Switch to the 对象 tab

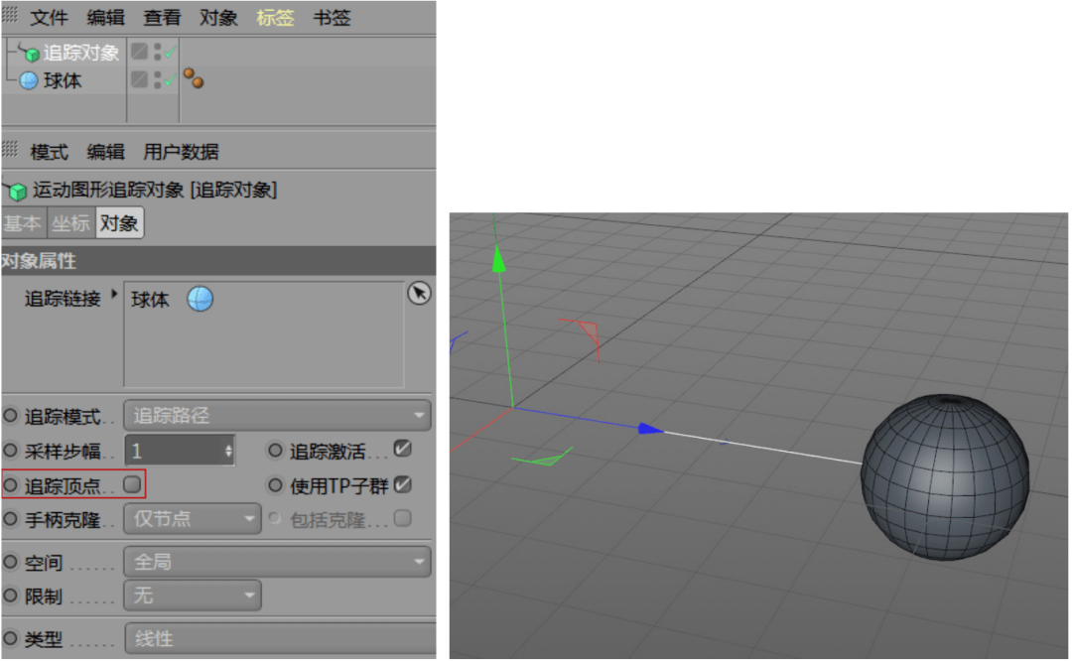click(x=120, y=223)
